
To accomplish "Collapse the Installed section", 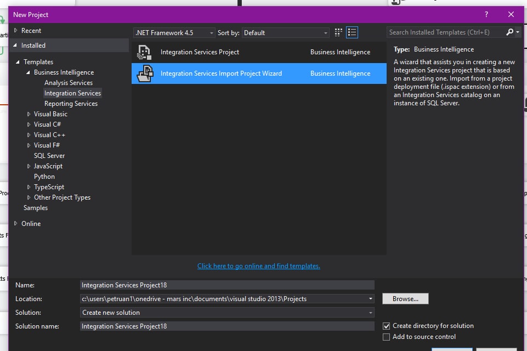I will 15,45.
